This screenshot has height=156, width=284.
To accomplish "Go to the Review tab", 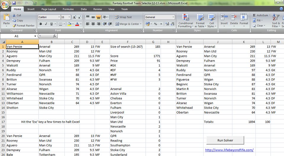I will tap(98, 9).
